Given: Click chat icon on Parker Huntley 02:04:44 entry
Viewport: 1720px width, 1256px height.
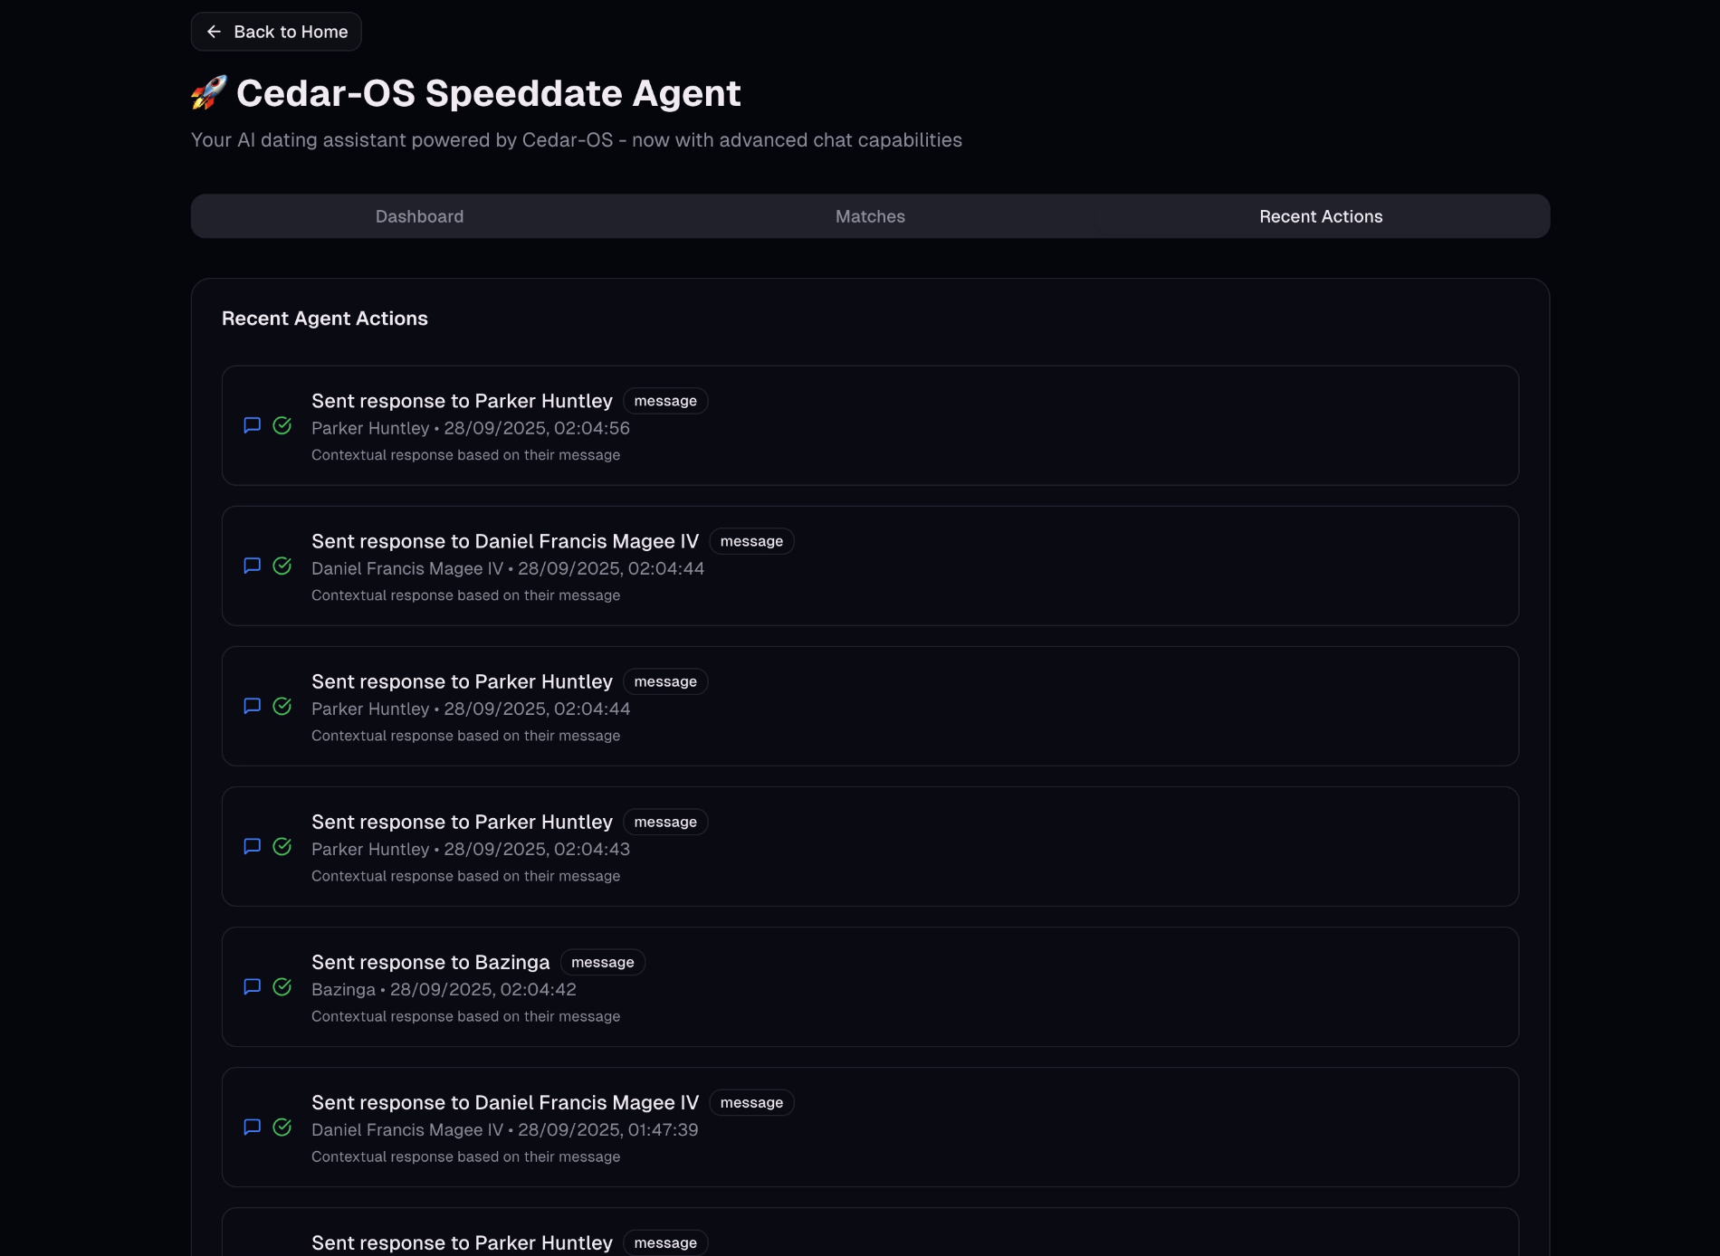Looking at the screenshot, I should [253, 706].
